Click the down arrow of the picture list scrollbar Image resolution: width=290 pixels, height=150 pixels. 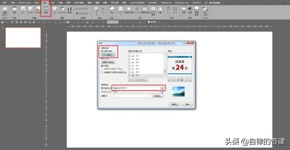(x=165, y=75)
